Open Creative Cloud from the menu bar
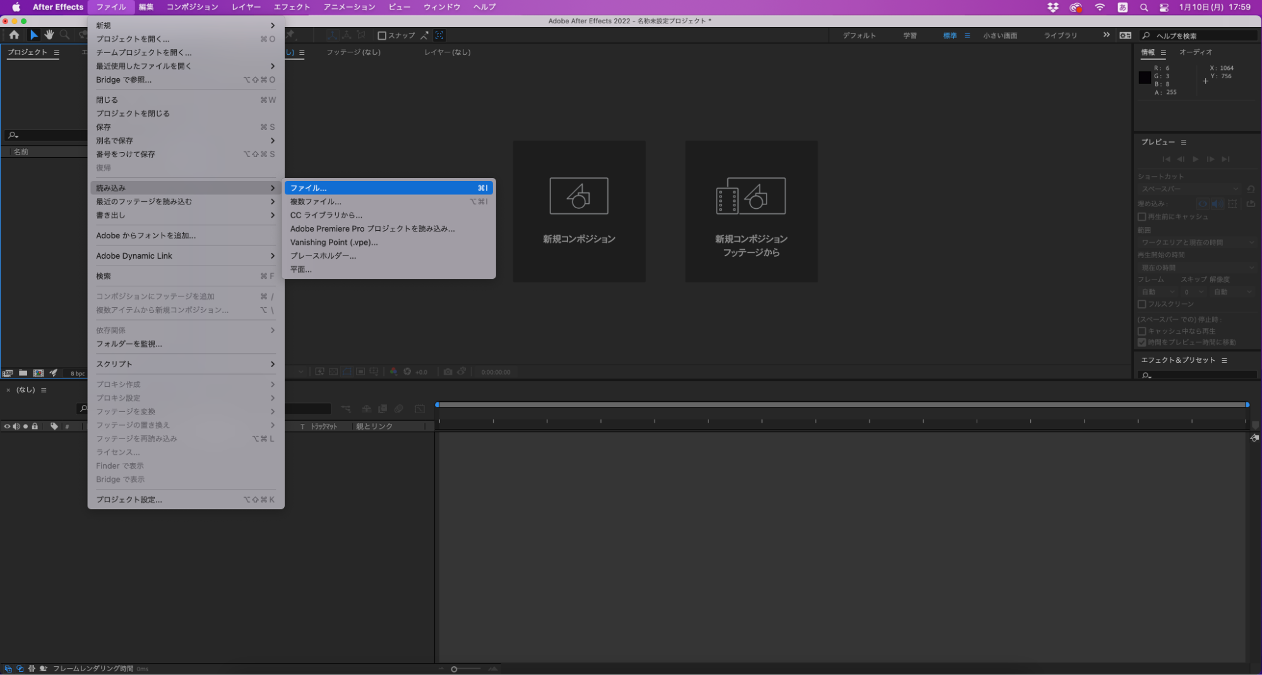 (1076, 7)
